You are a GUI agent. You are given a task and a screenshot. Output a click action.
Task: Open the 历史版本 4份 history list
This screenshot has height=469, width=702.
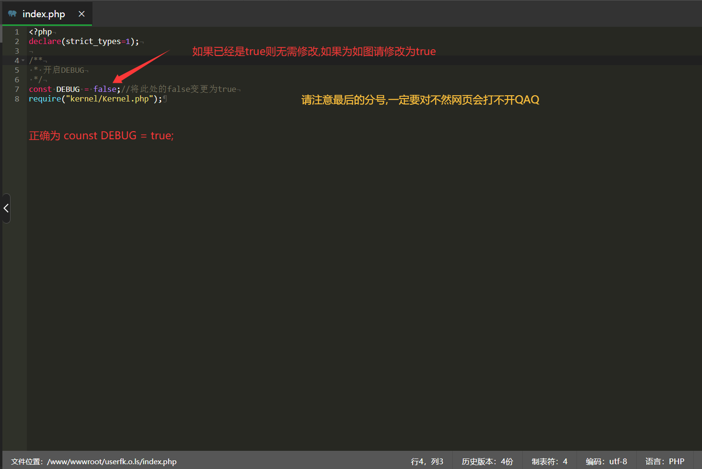point(487,461)
